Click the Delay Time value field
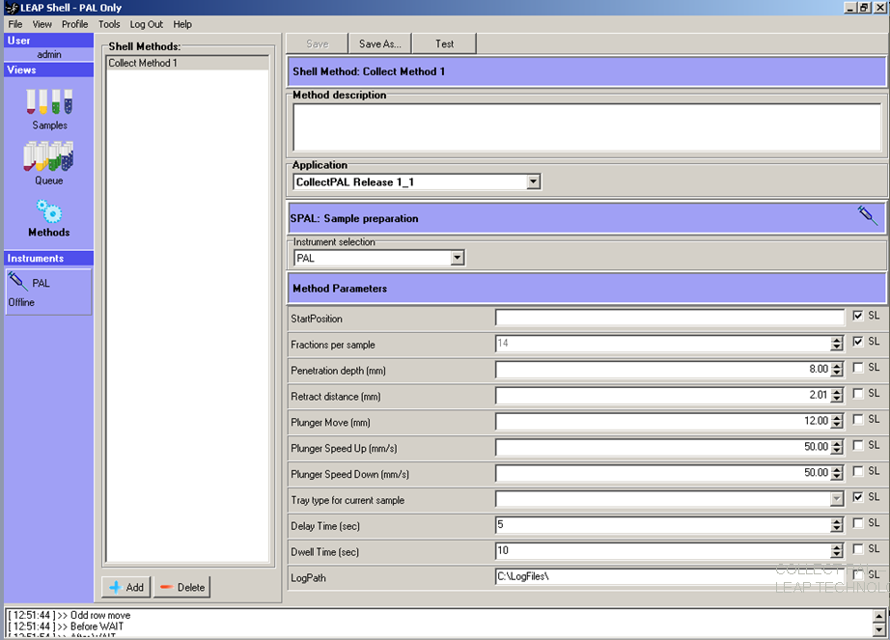 pos(663,525)
